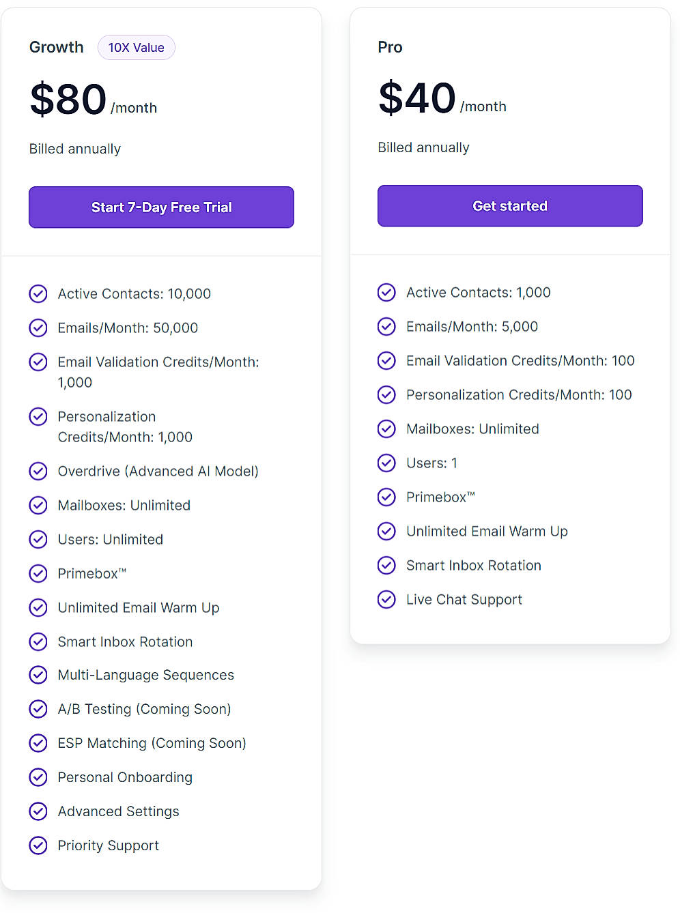Click the checkmark beside Personal Onboarding
This screenshot has width=680, height=913.
[38, 777]
